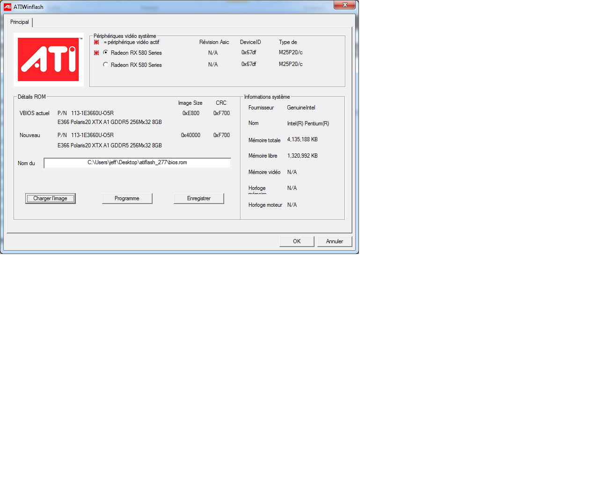Viewport: 599px width, 479px height.
Task: Click the 0x40000 image size value
Action: click(191, 135)
